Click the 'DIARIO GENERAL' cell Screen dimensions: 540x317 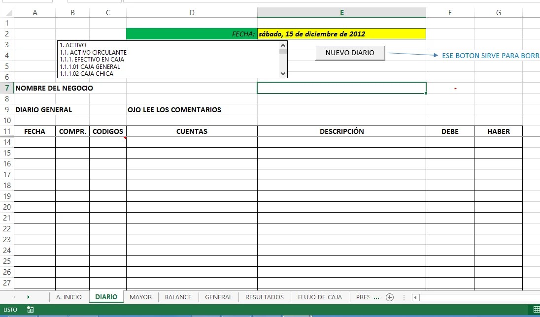coord(44,110)
